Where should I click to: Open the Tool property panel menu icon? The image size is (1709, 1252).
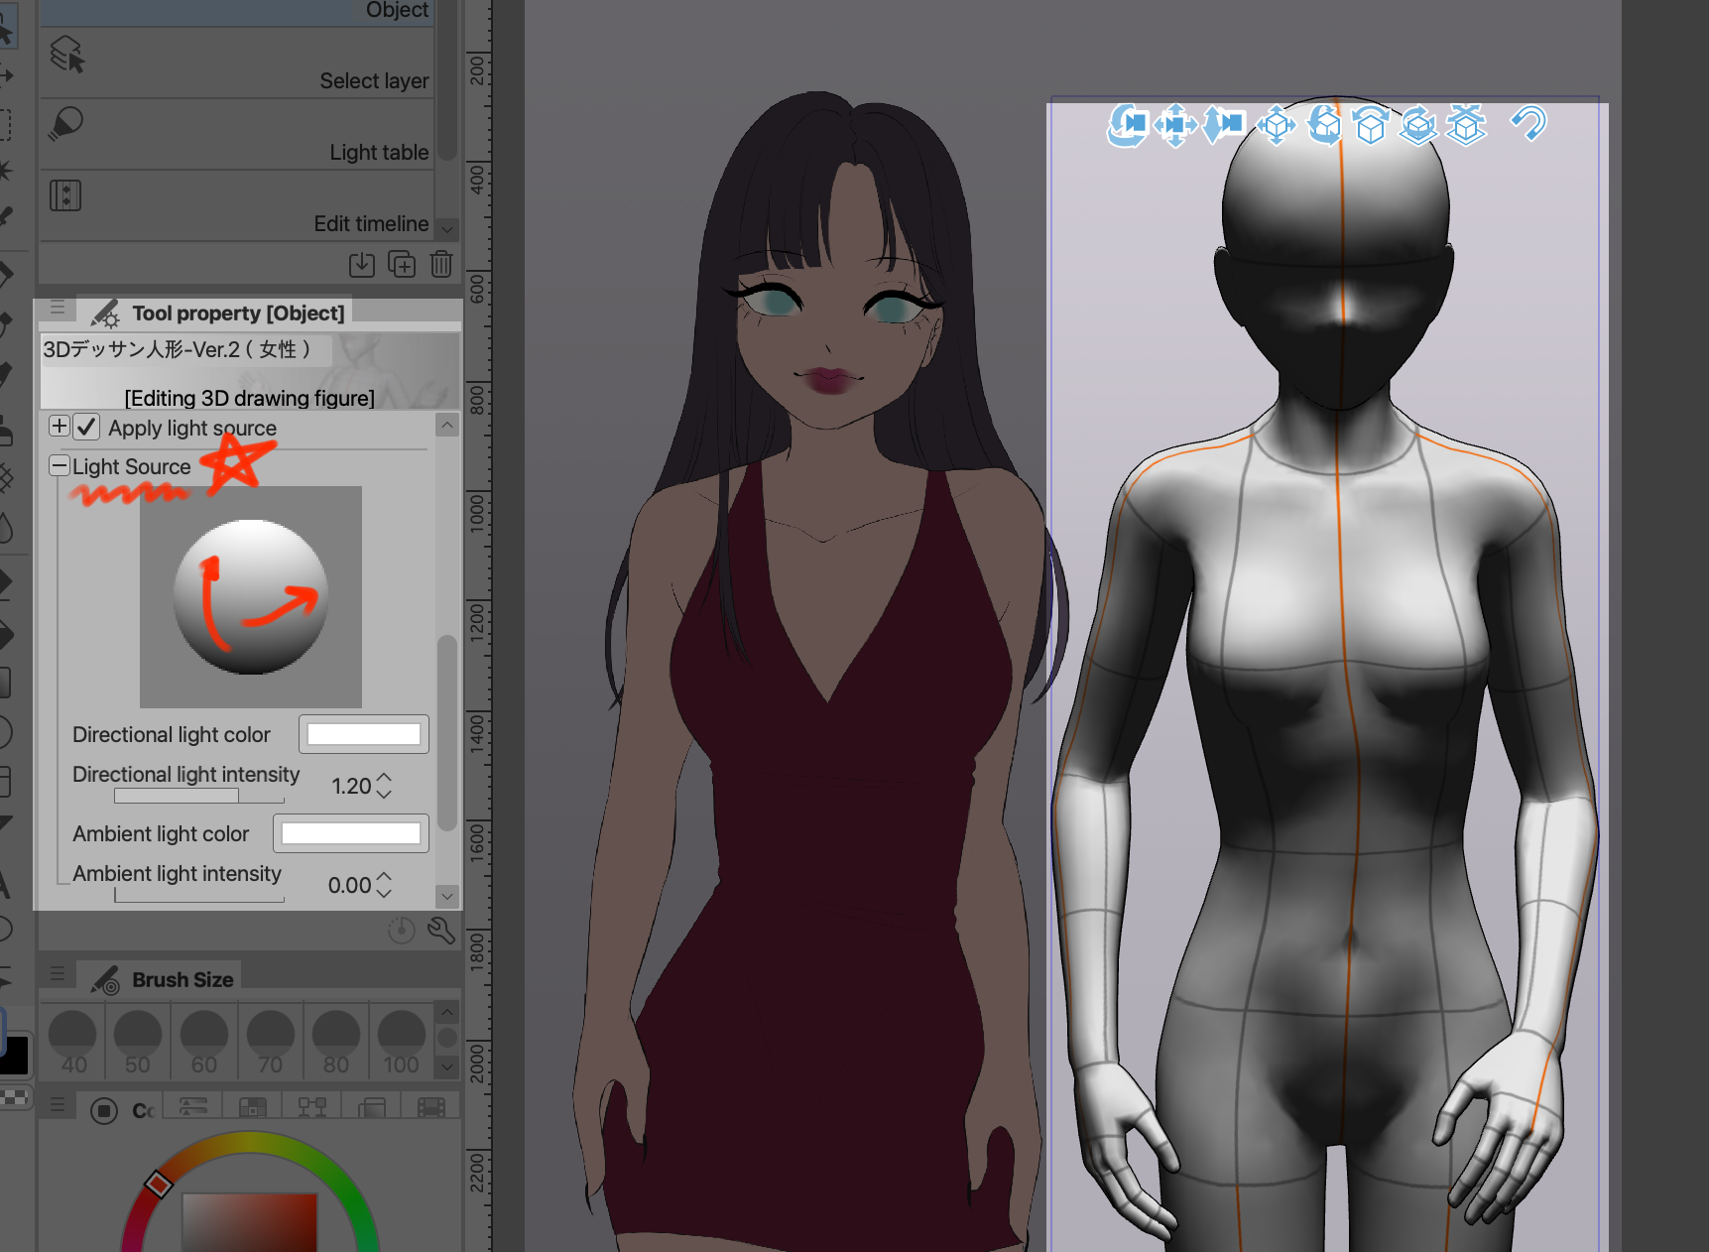point(58,309)
